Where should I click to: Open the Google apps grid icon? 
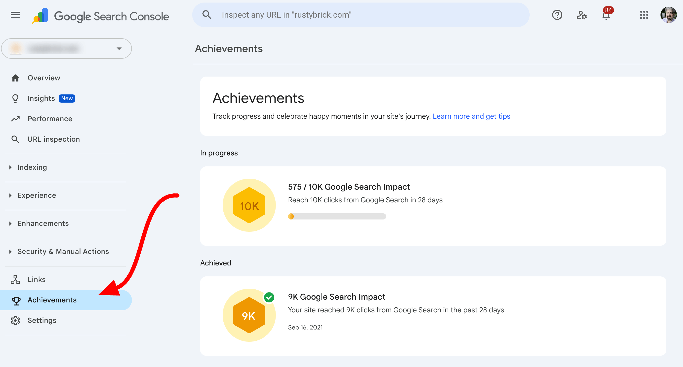[x=644, y=15]
